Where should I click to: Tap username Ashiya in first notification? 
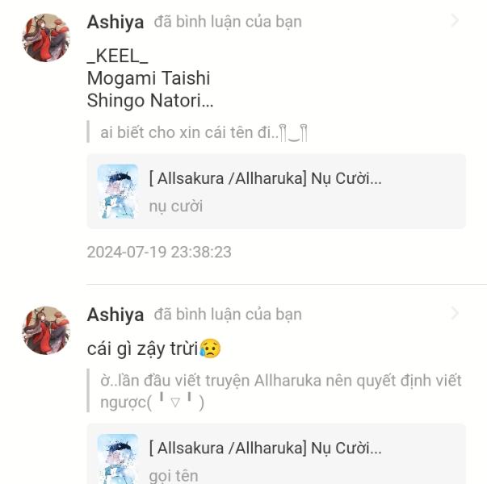(x=115, y=23)
